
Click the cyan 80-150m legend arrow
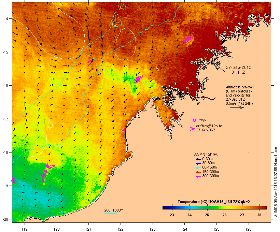pyautogui.click(x=198, y=168)
